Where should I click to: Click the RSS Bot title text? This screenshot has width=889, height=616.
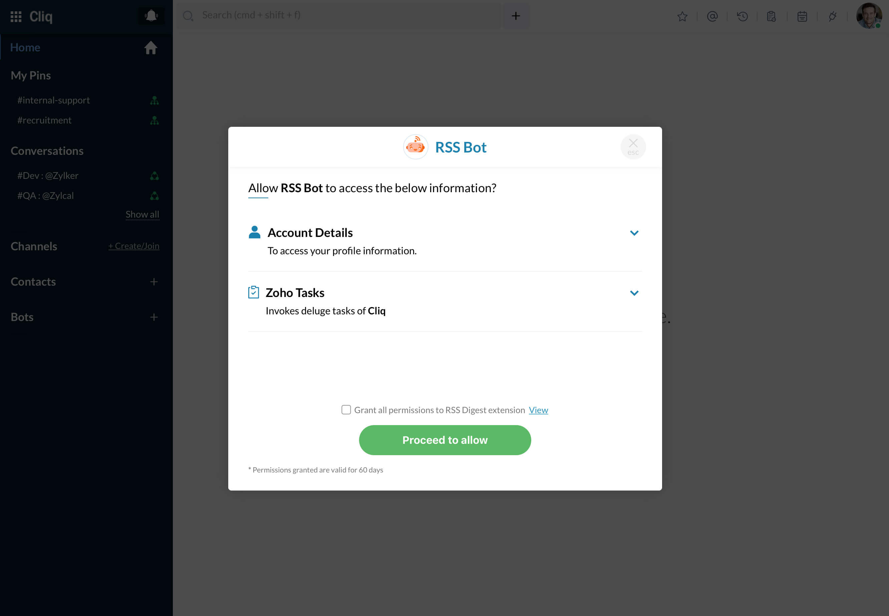click(x=461, y=147)
